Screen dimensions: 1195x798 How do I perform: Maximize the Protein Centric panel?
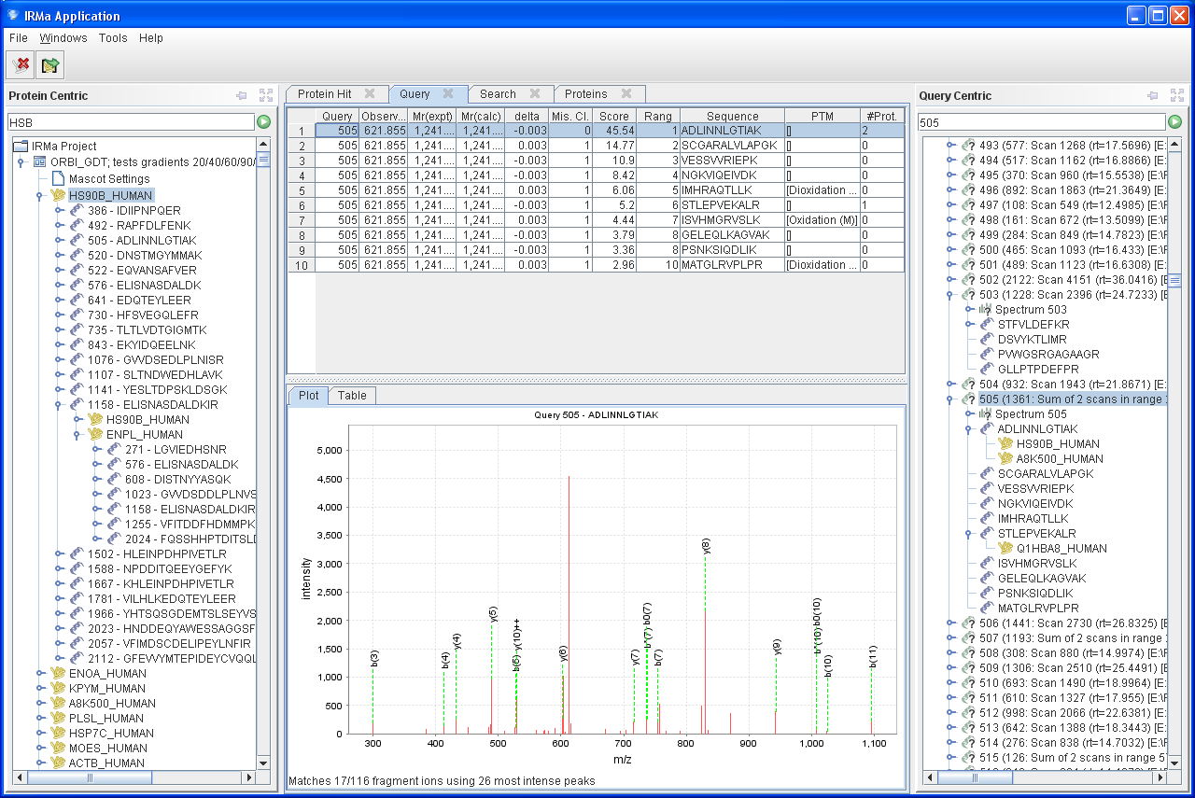pos(266,95)
